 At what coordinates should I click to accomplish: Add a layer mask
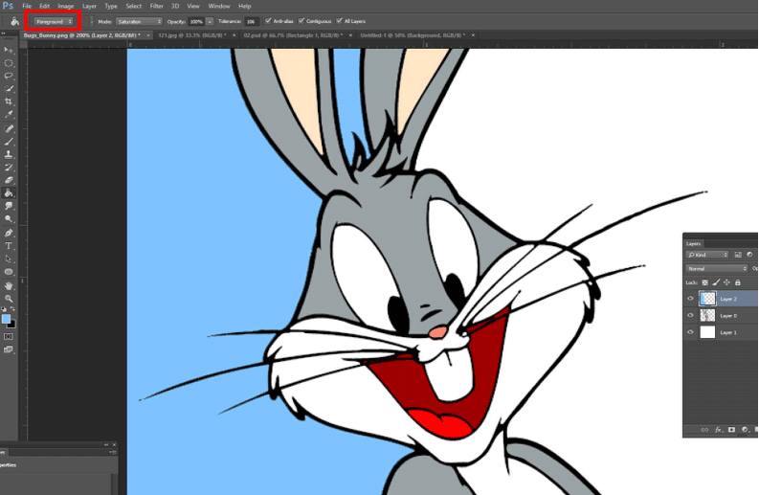pos(731,430)
